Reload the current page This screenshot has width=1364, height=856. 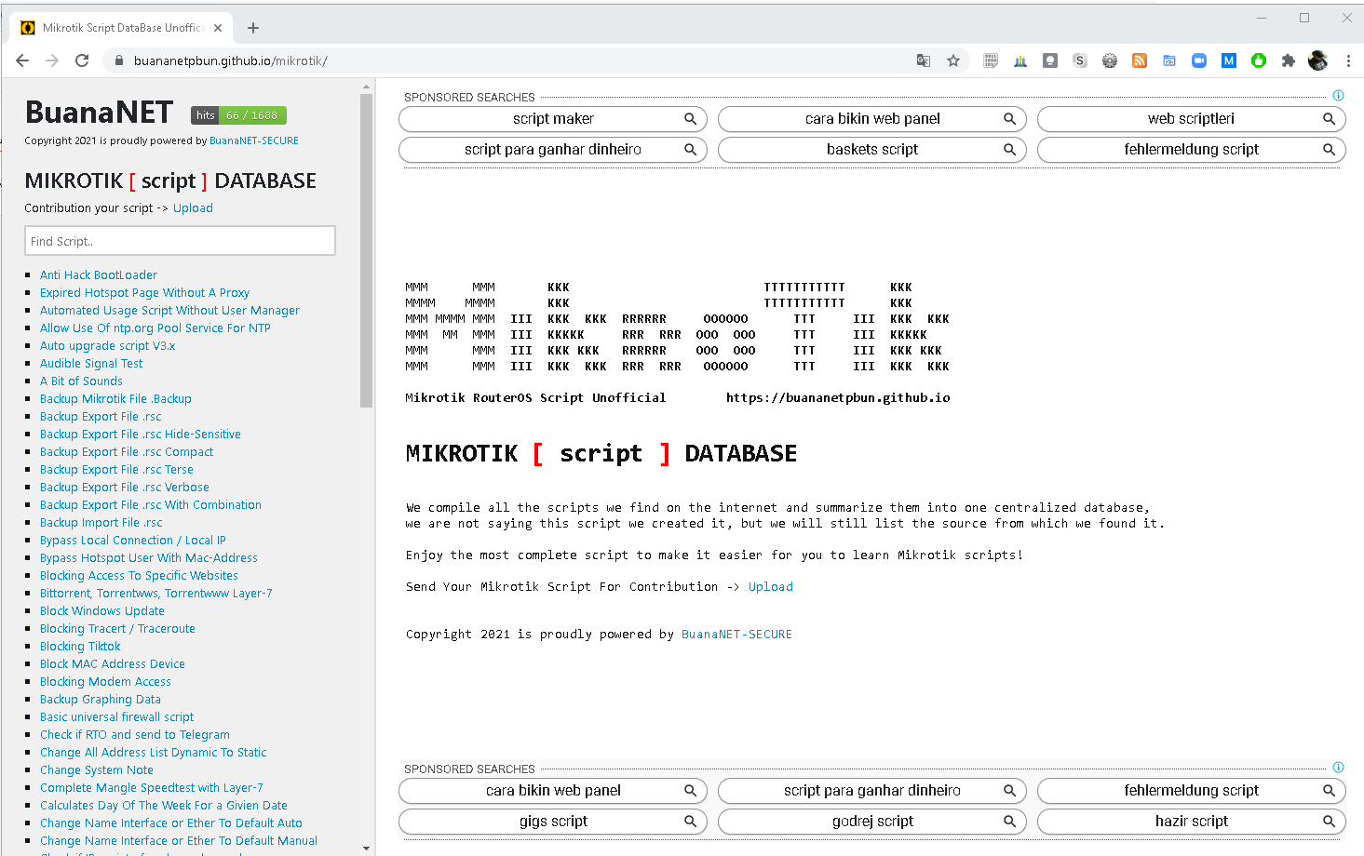point(82,60)
